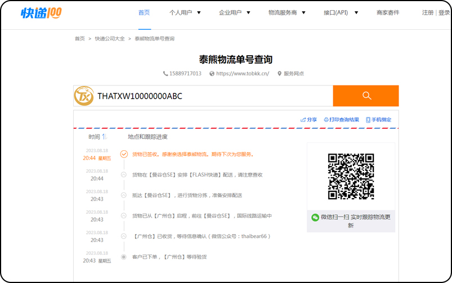The image size is (452, 283).
Task: Open 接口(API) menu item
Action: [336, 13]
